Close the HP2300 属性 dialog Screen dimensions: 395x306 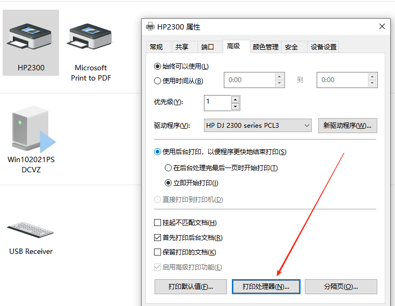coord(382,26)
